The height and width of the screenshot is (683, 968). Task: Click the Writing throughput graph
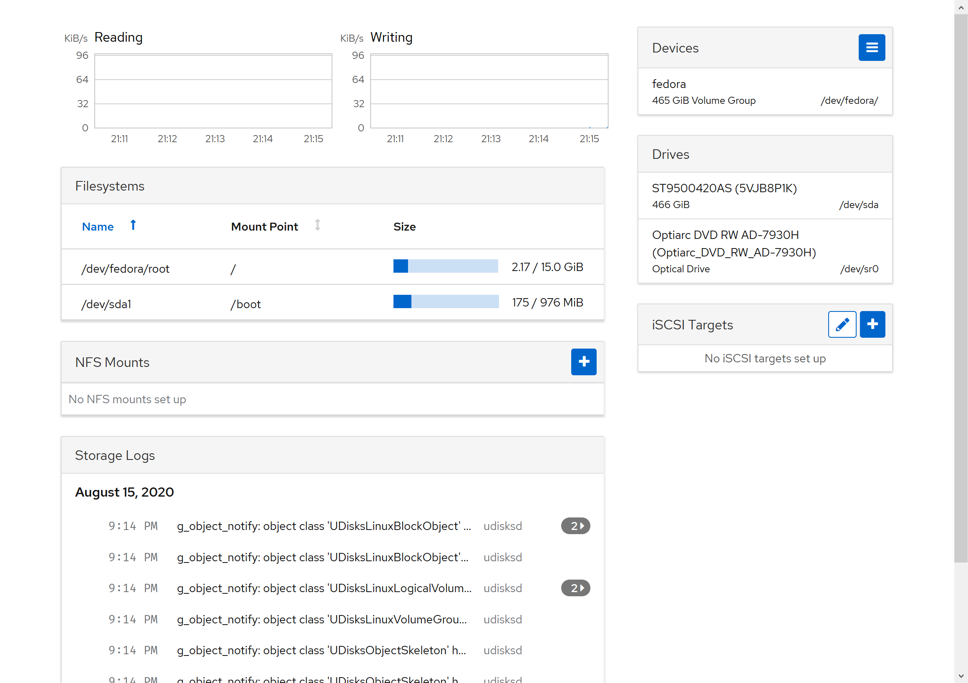(x=489, y=91)
